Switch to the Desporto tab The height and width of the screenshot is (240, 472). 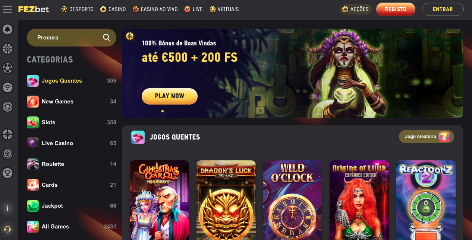point(77,9)
